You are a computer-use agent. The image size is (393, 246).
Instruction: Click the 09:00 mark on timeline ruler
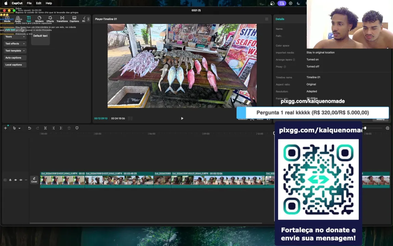click(206, 134)
